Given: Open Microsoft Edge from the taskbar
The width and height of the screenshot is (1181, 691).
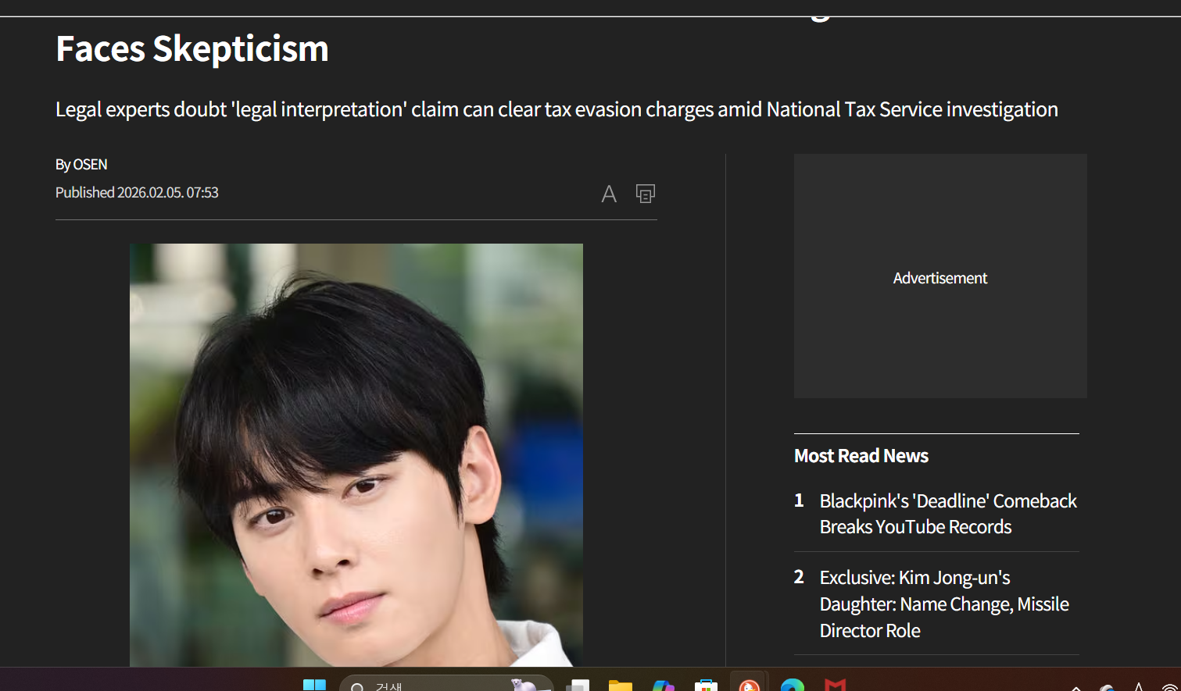Looking at the screenshot, I should pos(792,686).
